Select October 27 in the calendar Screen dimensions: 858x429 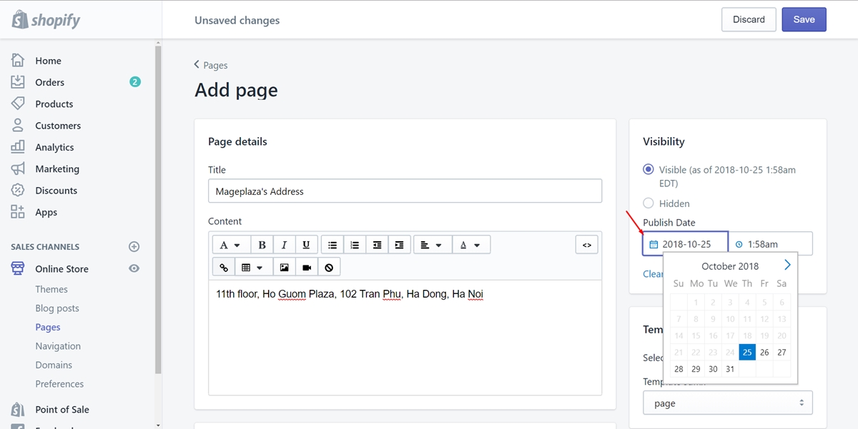coord(781,352)
